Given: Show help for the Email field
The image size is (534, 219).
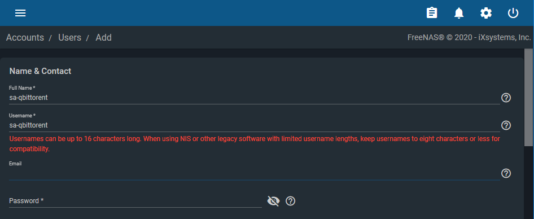Looking at the screenshot, I should (506, 173).
